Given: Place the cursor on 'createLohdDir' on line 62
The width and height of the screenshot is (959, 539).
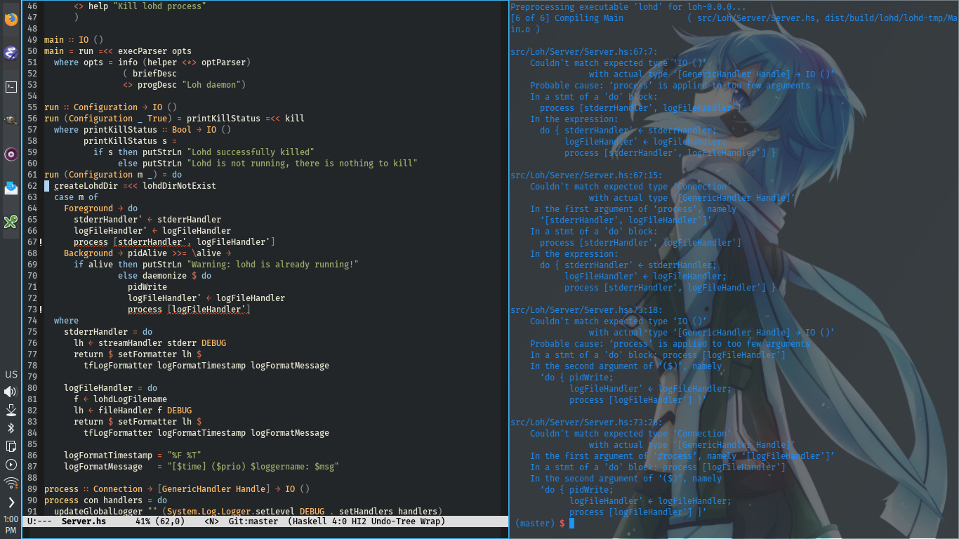Looking at the screenshot, I should click(86, 186).
